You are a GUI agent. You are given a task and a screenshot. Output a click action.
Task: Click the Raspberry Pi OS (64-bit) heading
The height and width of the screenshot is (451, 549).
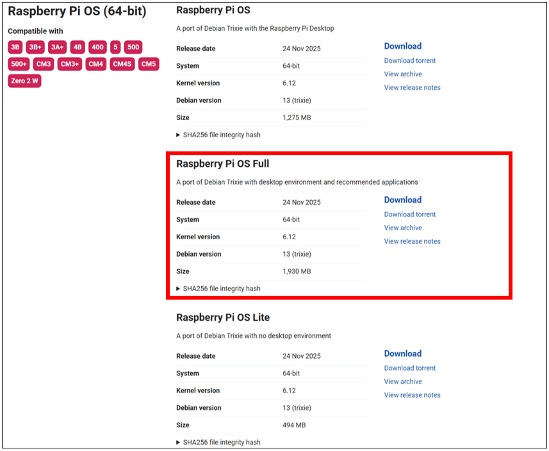(77, 11)
